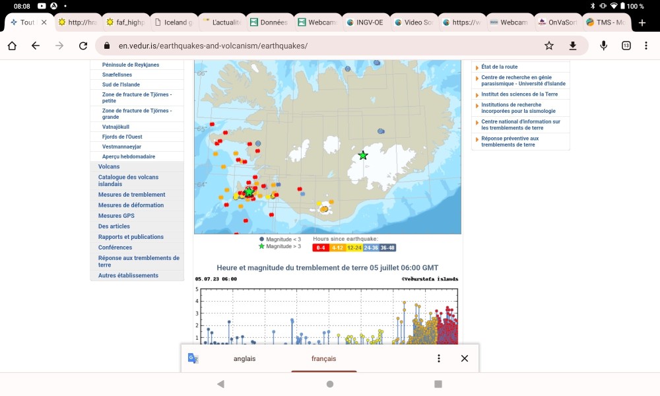The height and width of the screenshot is (396, 660).
Task: Open downloads via the download icon
Action: pos(573,46)
